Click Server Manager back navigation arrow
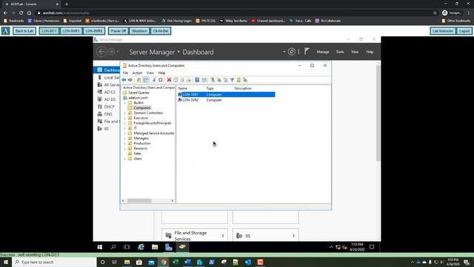 point(102,52)
